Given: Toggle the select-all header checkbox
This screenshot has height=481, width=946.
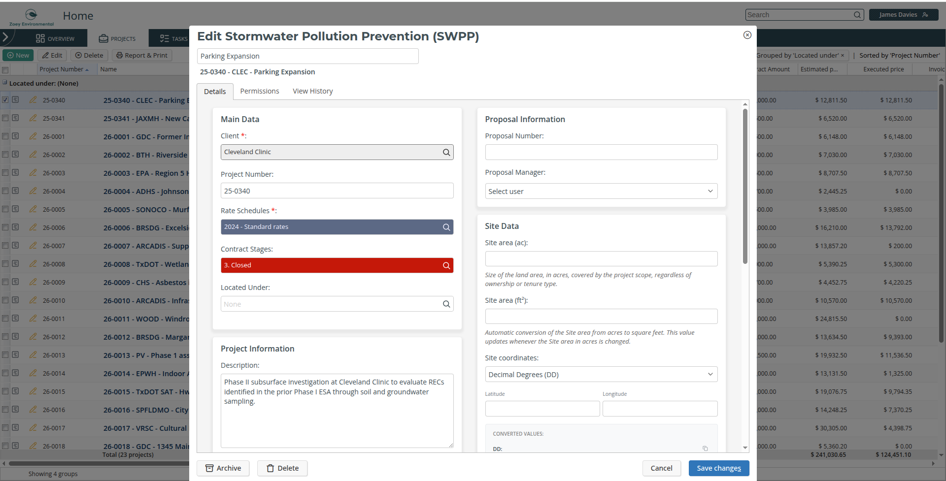Looking at the screenshot, I should [x=5, y=70].
